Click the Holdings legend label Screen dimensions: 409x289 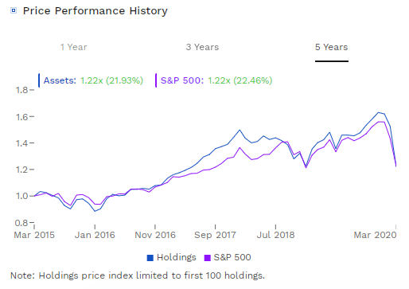(x=177, y=257)
